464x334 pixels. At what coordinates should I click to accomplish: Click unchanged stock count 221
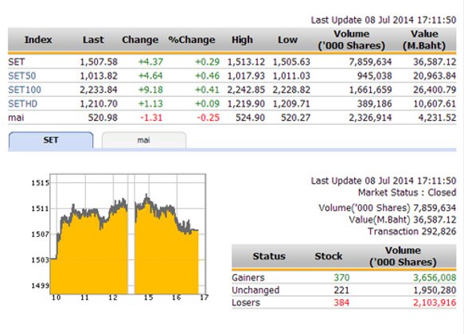coord(341,290)
